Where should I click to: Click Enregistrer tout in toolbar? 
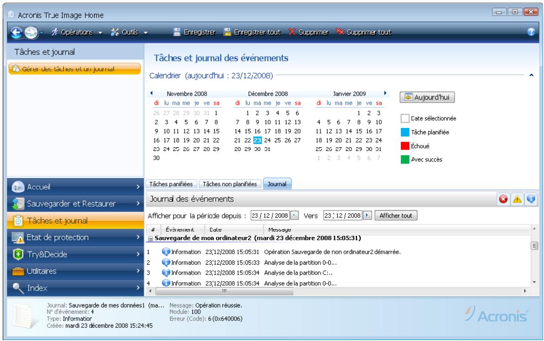(x=252, y=32)
